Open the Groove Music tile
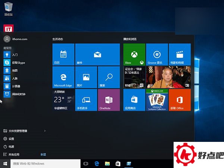Viewport: 224px width, 168px height. click(157, 55)
